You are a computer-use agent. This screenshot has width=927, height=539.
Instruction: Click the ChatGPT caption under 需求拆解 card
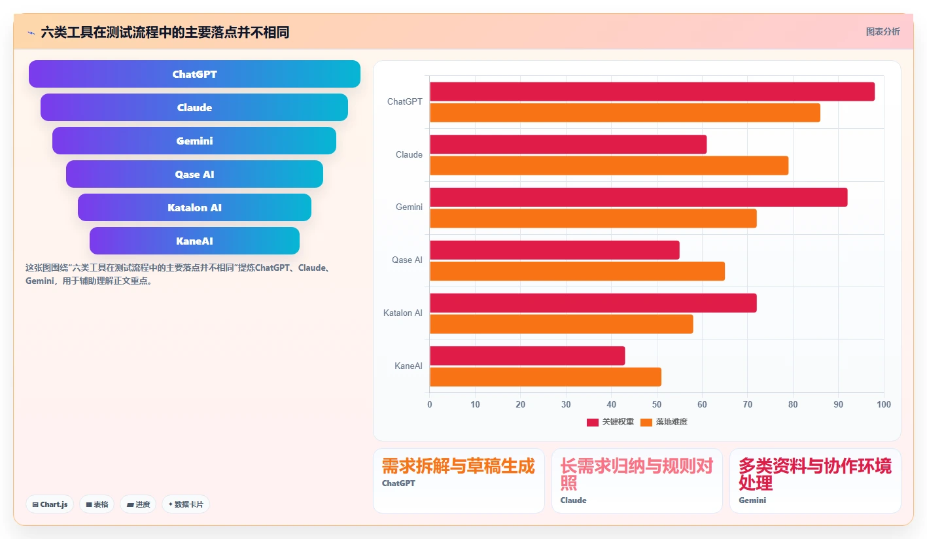point(398,483)
